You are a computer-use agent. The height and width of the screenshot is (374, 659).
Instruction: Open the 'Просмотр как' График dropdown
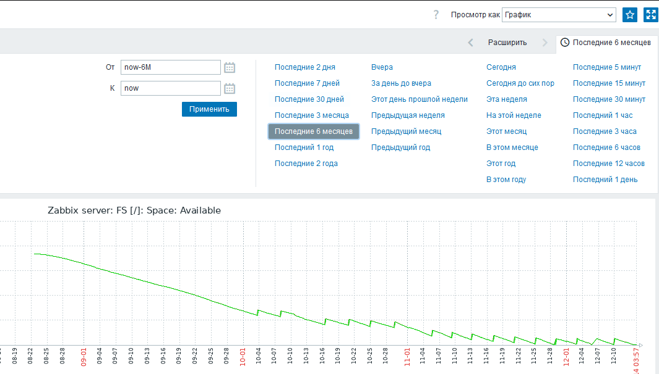click(x=558, y=15)
